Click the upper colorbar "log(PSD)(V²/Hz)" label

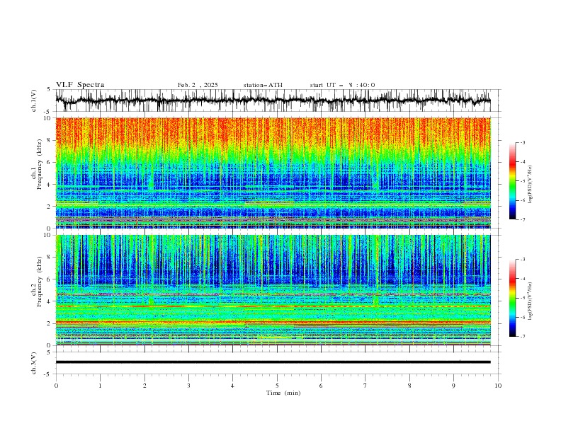click(x=531, y=185)
